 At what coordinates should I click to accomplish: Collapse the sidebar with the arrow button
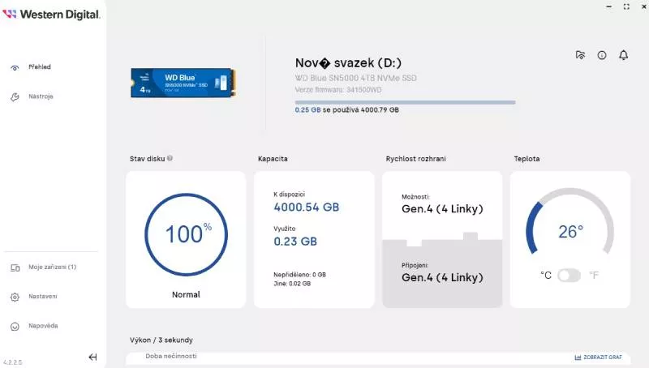tap(92, 357)
